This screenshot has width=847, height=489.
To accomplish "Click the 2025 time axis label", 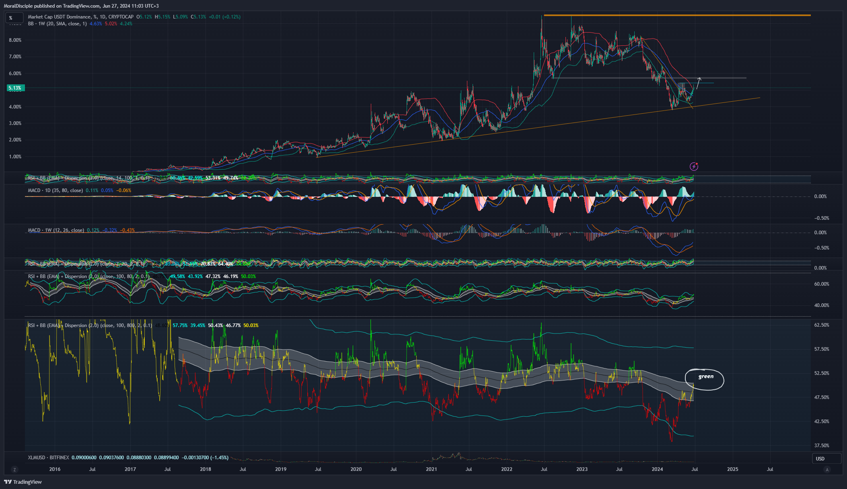I will pyautogui.click(x=733, y=469).
